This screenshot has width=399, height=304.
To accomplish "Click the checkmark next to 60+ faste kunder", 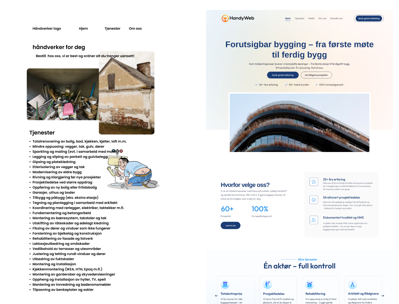I will [286, 85].
